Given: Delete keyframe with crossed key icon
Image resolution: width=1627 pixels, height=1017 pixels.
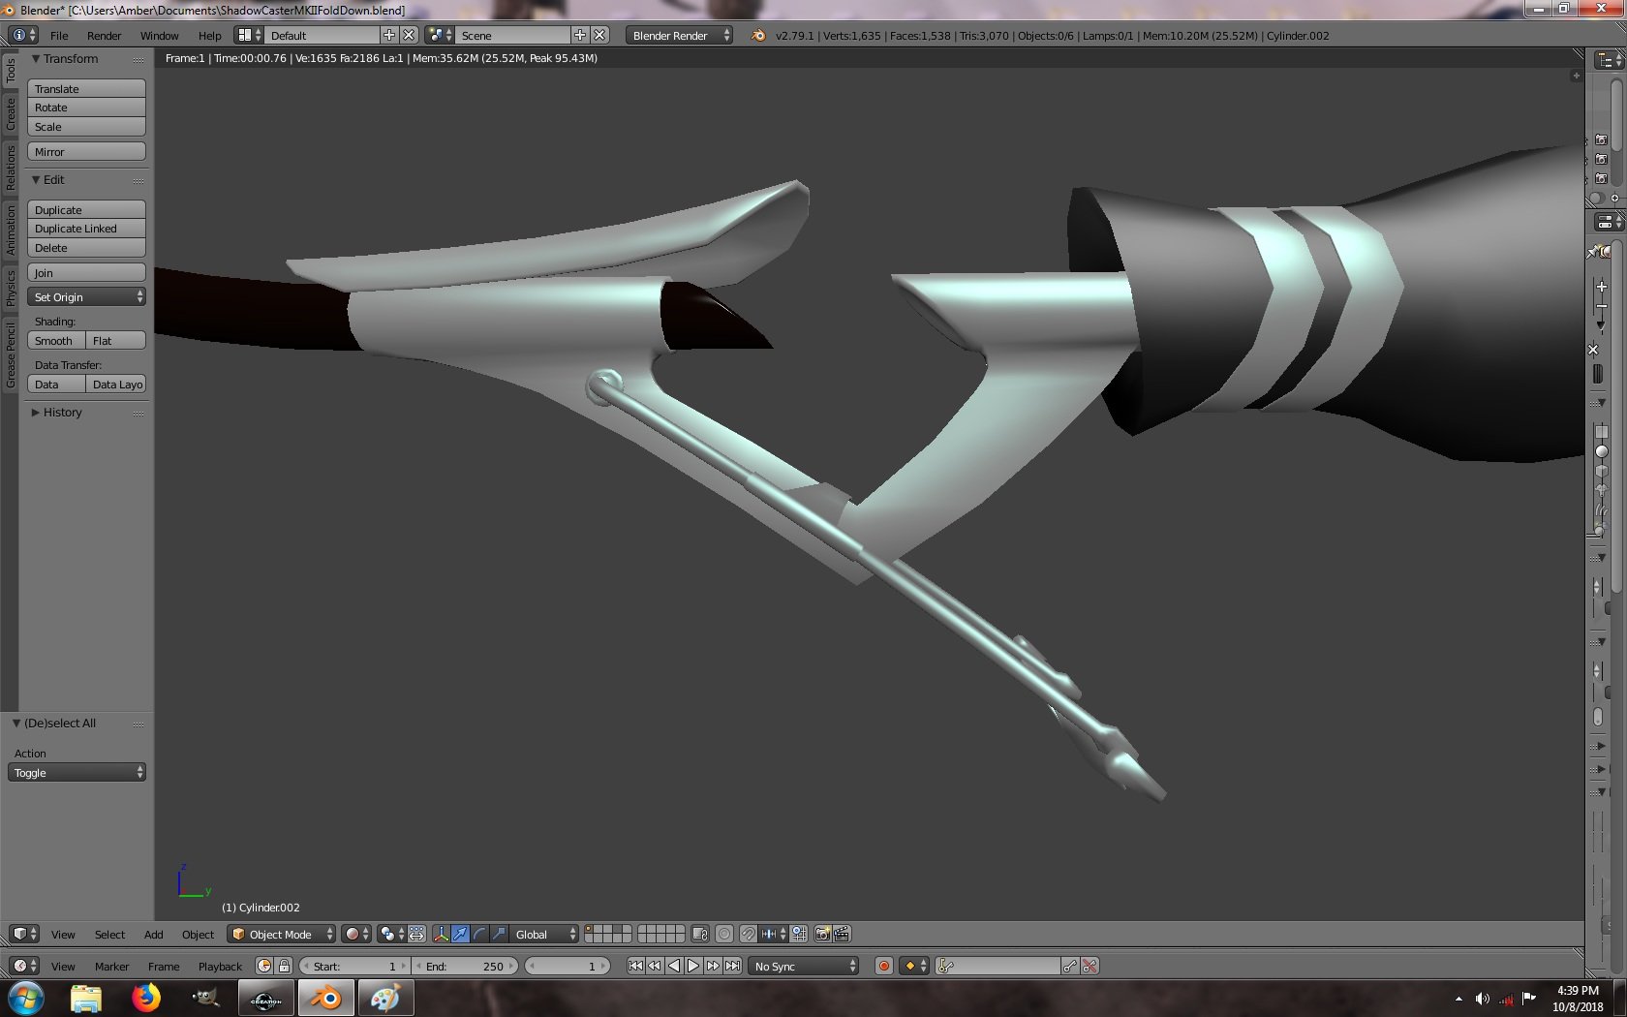Looking at the screenshot, I should point(1090,966).
